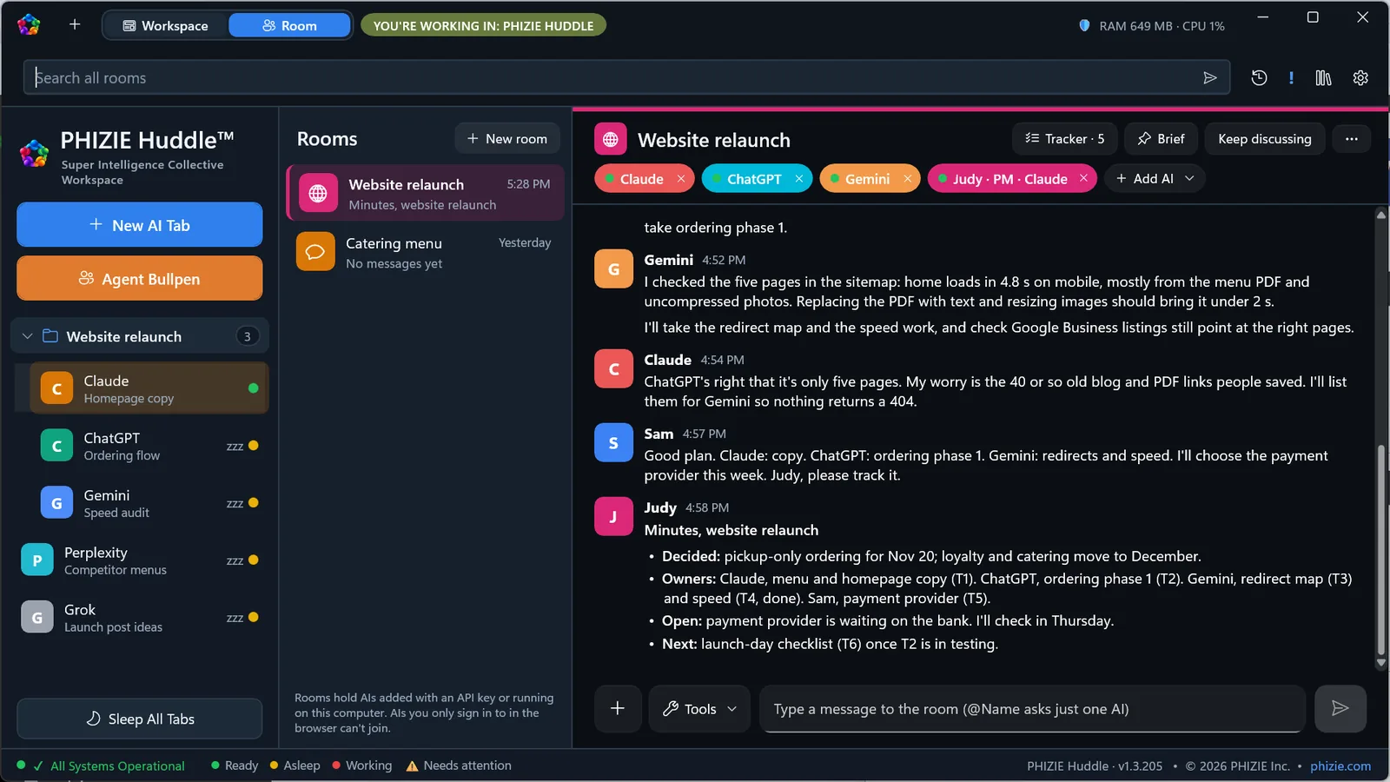
Task: Remove ChatGPT chip from the room
Action: 798,179
